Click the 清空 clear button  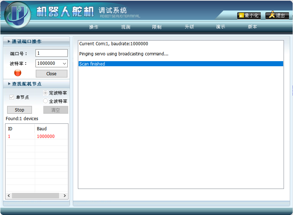point(56,110)
